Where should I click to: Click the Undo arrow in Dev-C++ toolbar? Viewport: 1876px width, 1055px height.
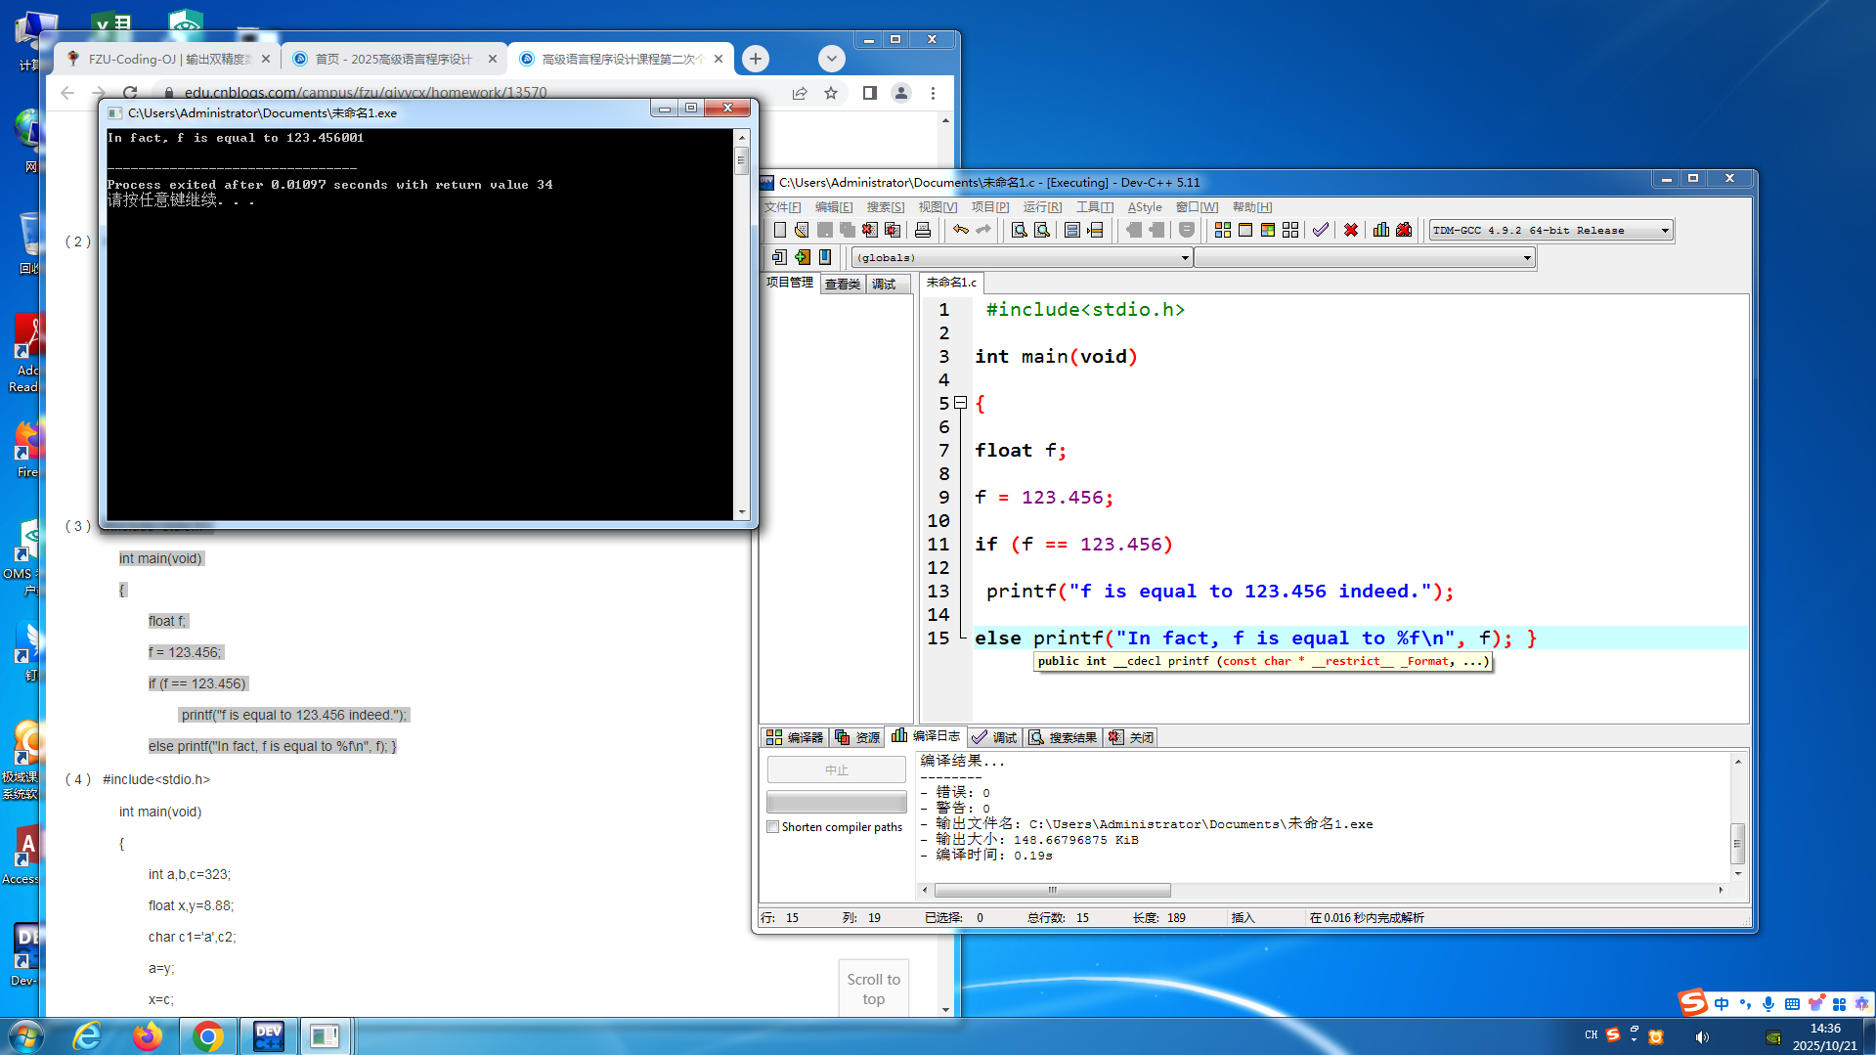(961, 230)
